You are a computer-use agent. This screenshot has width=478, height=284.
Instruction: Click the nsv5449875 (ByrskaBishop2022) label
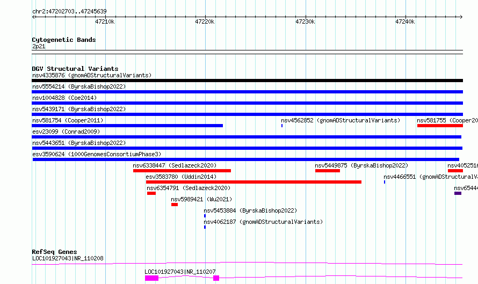tap(361, 165)
